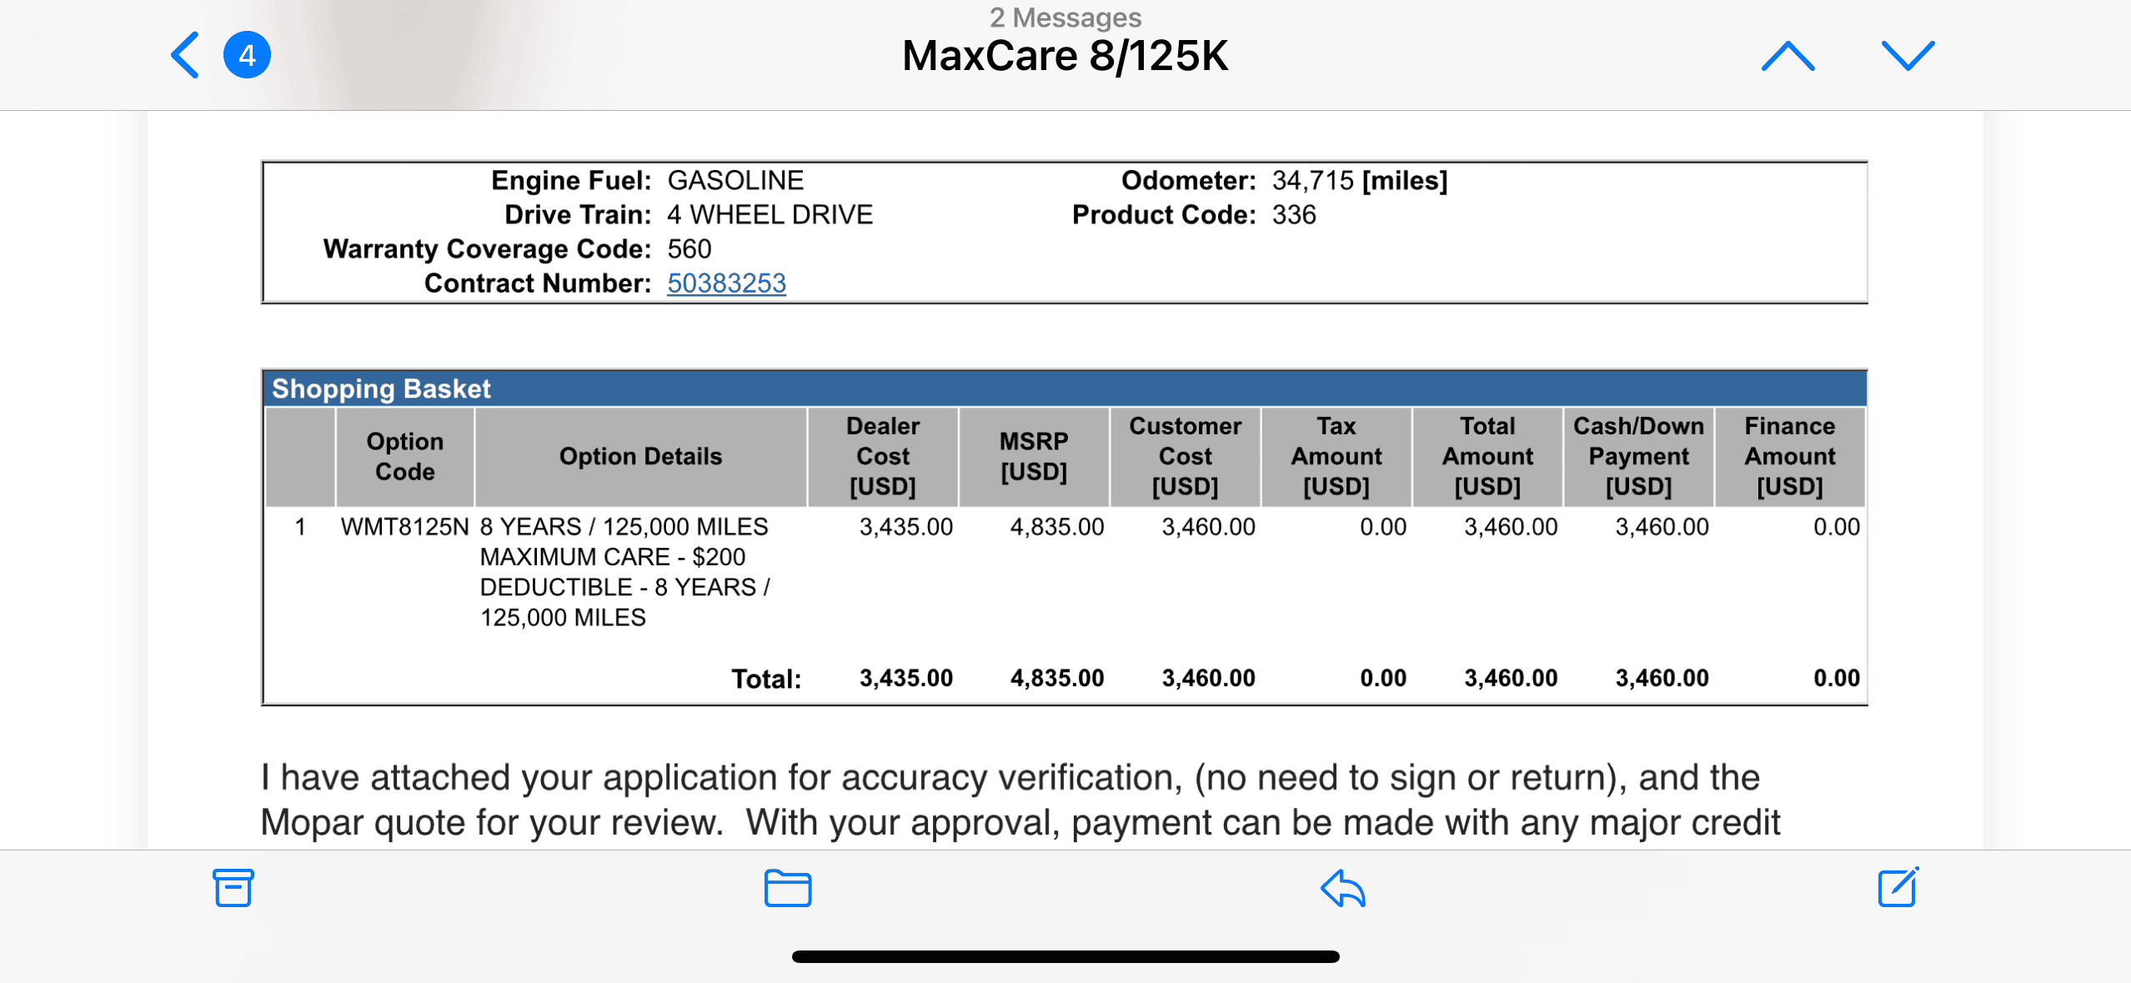The width and height of the screenshot is (2131, 983).
Task: Tap the 2 Messages thread label
Action: tap(1065, 17)
